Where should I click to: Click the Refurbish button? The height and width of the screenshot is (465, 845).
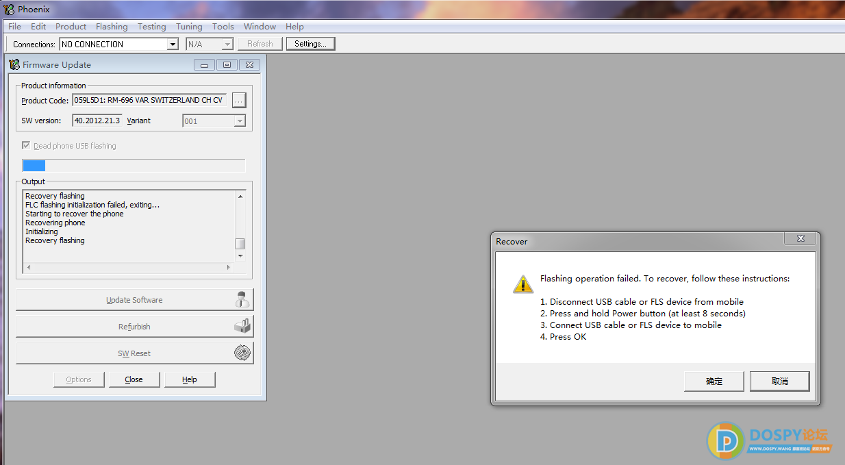pyautogui.click(x=134, y=327)
